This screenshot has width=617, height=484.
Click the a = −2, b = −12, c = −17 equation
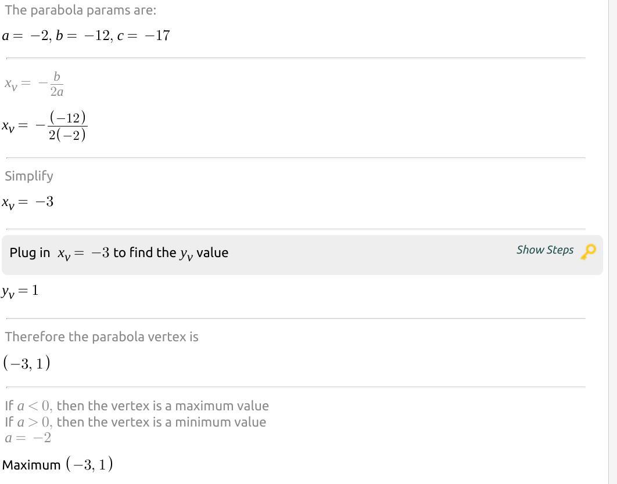[86, 36]
